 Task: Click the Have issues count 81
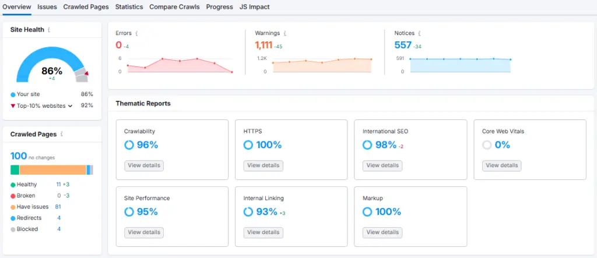(58, 207)
